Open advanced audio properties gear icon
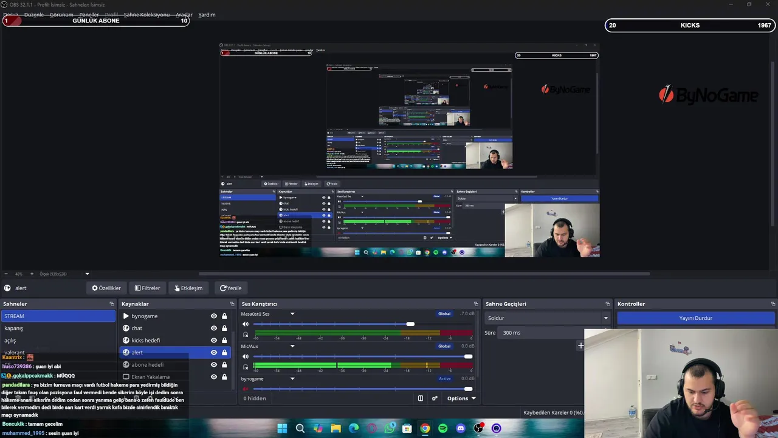 [435, 398]
